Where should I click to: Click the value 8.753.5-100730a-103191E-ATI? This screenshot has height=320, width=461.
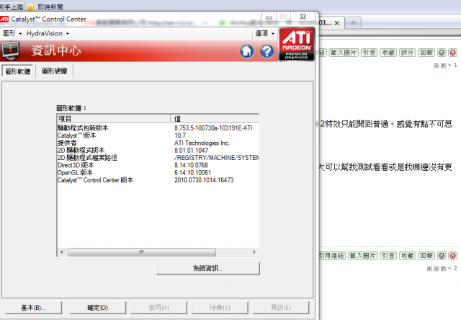pyautogui.click(x=213, y=128)
